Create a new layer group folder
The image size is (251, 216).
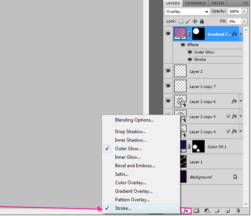click(x=217, y=211)
